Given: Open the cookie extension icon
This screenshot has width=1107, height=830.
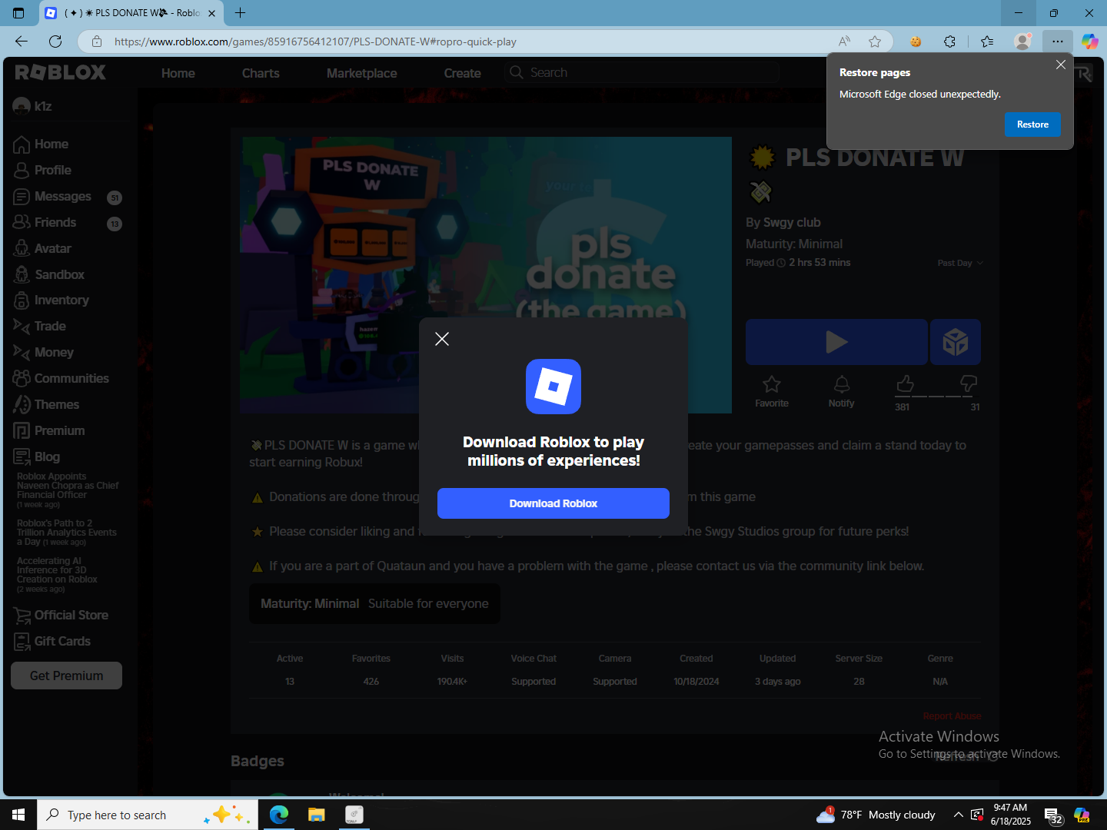Looking at the screenshot, I should 916,41.
